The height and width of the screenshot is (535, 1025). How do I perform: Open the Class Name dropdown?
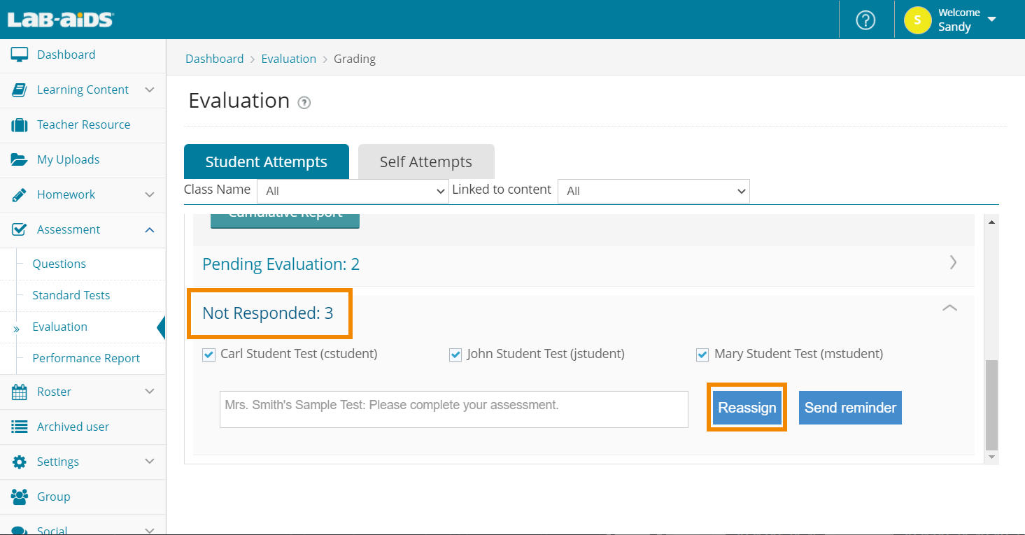pos(353,191)
